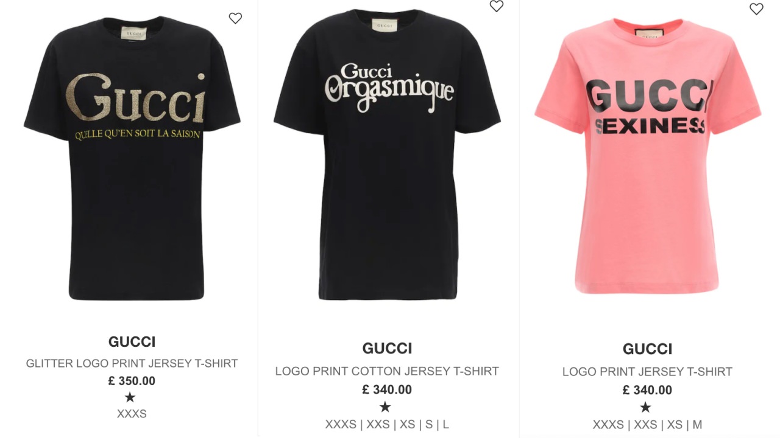Toggle wishlist heart on Orgasmique black t-shirt
This screenshot has width=780, height=438.
pyautogui.click(x=497, y=6)
